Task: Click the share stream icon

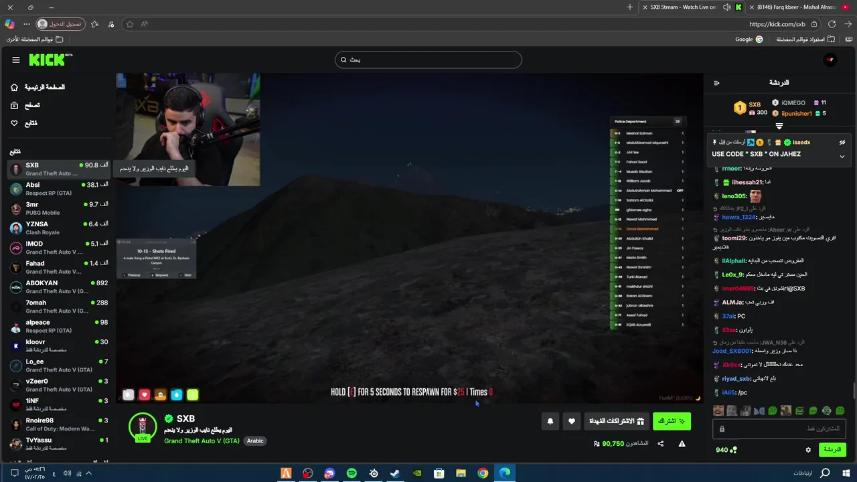Action: tap(661, 444)
